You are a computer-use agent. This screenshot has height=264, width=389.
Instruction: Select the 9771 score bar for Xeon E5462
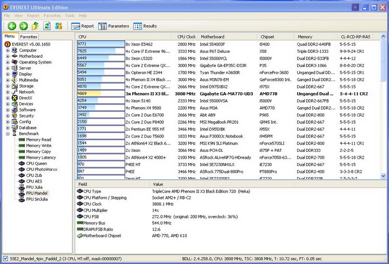tap(101, 44)
